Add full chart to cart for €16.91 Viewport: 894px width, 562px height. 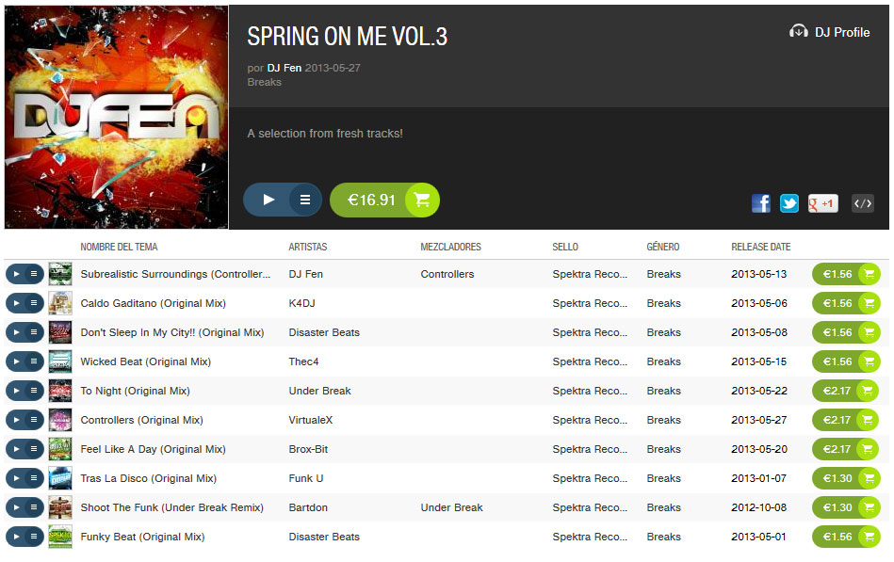384,201
